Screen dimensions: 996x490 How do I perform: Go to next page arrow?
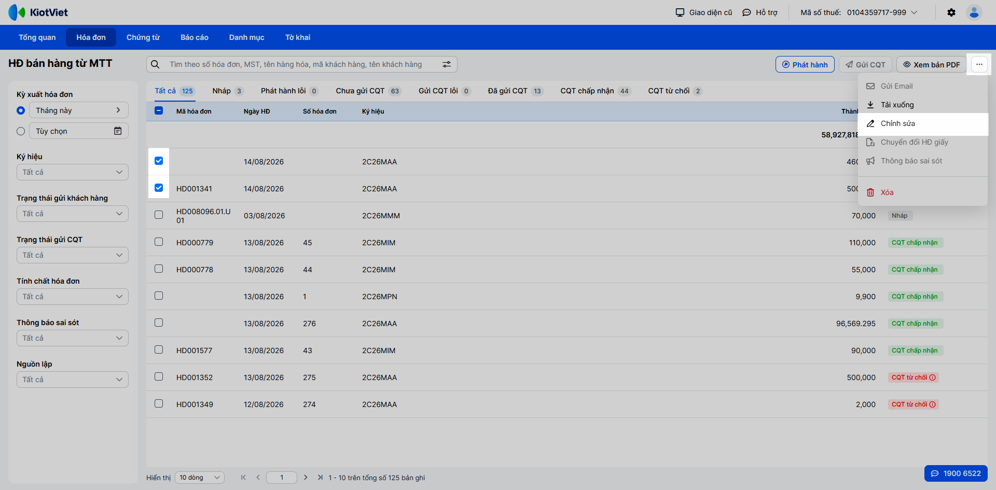[x=306, y=478]
